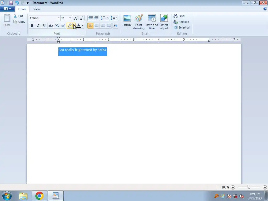Zoom out with the minus button

click(x=233, y=187)
